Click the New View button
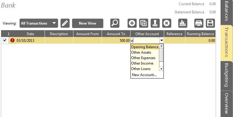 click(x=87, y=23)
